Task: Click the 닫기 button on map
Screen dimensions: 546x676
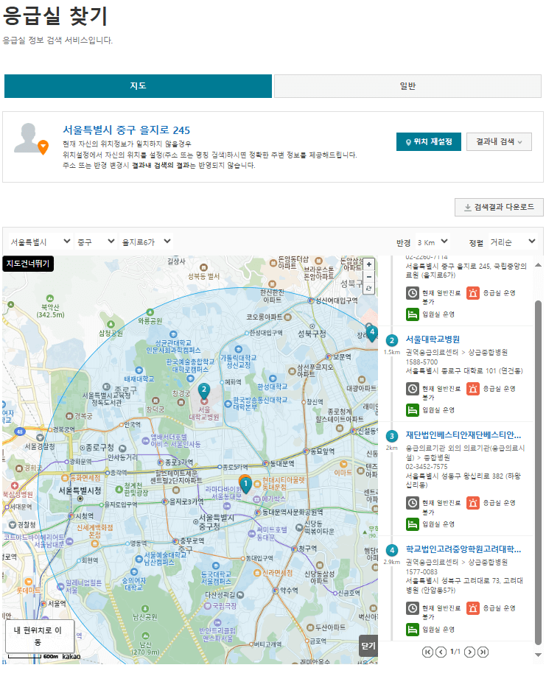Action: click(x=368, y=645)
